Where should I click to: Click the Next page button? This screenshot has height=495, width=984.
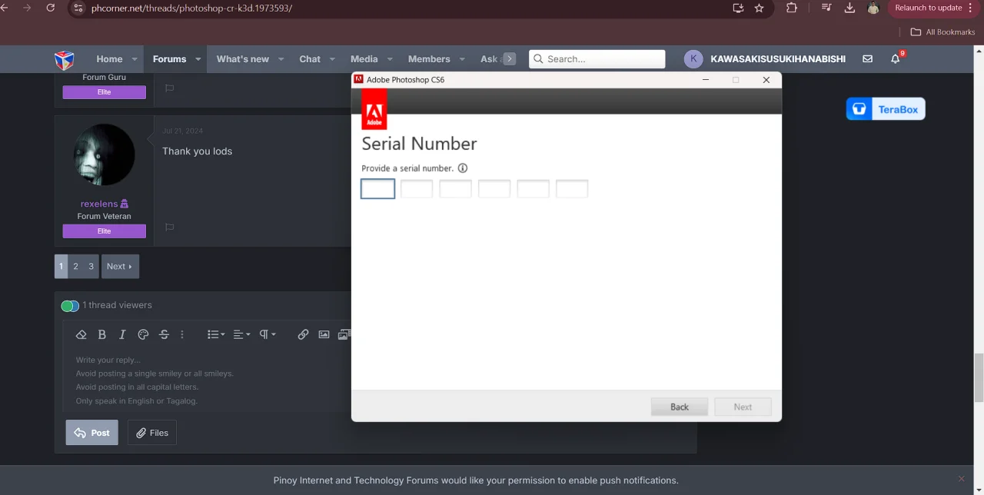[x=120, y=266]
